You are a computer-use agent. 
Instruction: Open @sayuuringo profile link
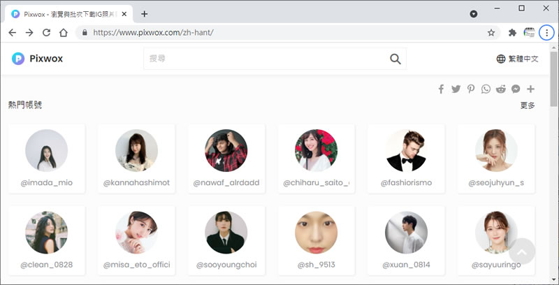coord(496,265)
